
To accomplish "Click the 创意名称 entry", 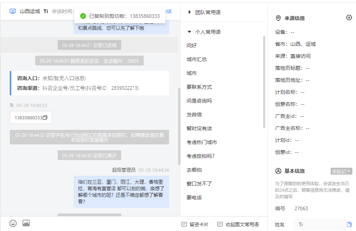I will click(290, 104).
